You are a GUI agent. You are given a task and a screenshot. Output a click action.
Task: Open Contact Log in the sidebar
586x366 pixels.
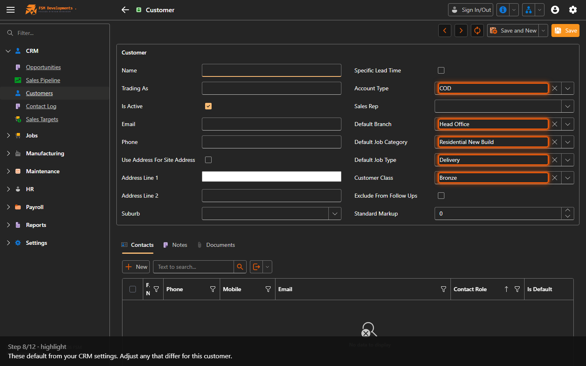coord(41,106)
